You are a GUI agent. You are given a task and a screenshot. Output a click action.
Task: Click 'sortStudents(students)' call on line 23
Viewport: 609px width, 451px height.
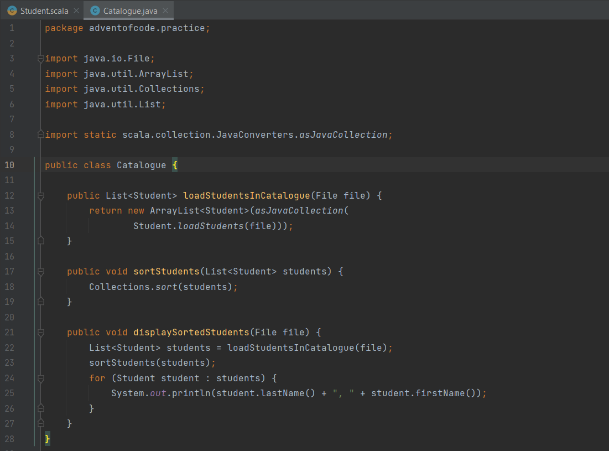[149, 362]
